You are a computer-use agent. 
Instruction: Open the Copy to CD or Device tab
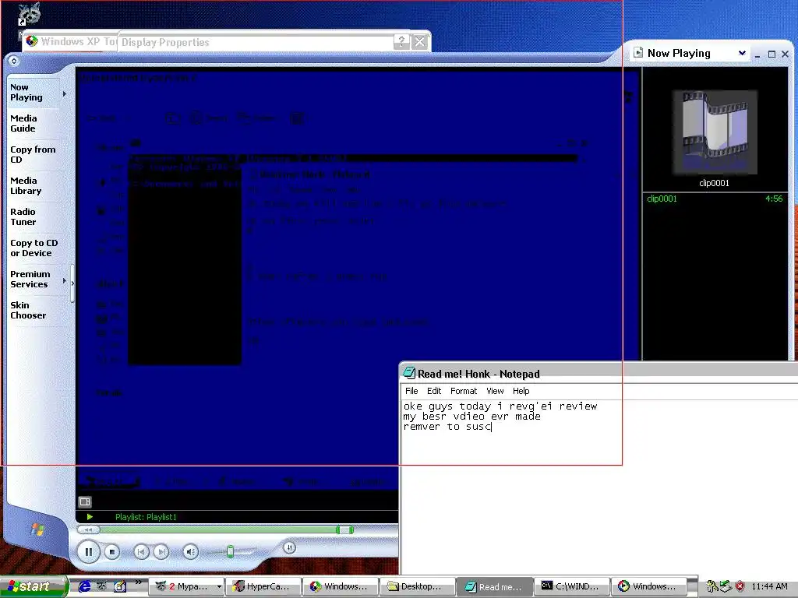[x=34, y=248]
